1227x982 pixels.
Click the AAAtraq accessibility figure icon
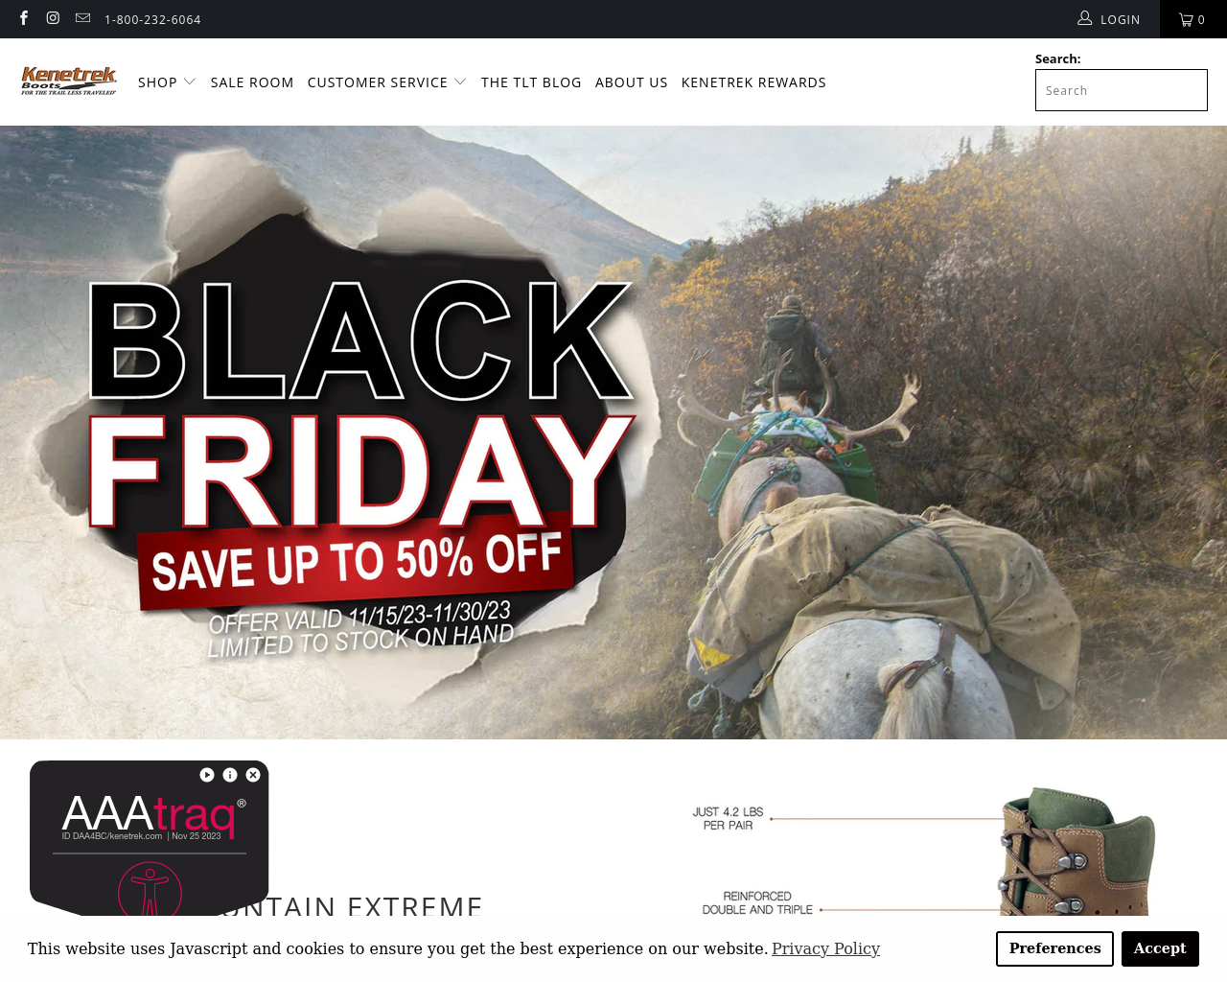tap(150, 889)
